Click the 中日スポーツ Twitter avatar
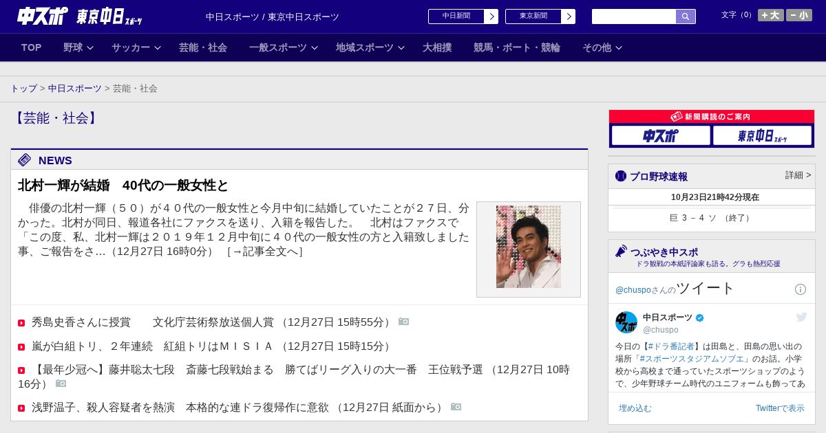This screenshot has width=826, height=433. 626,322
